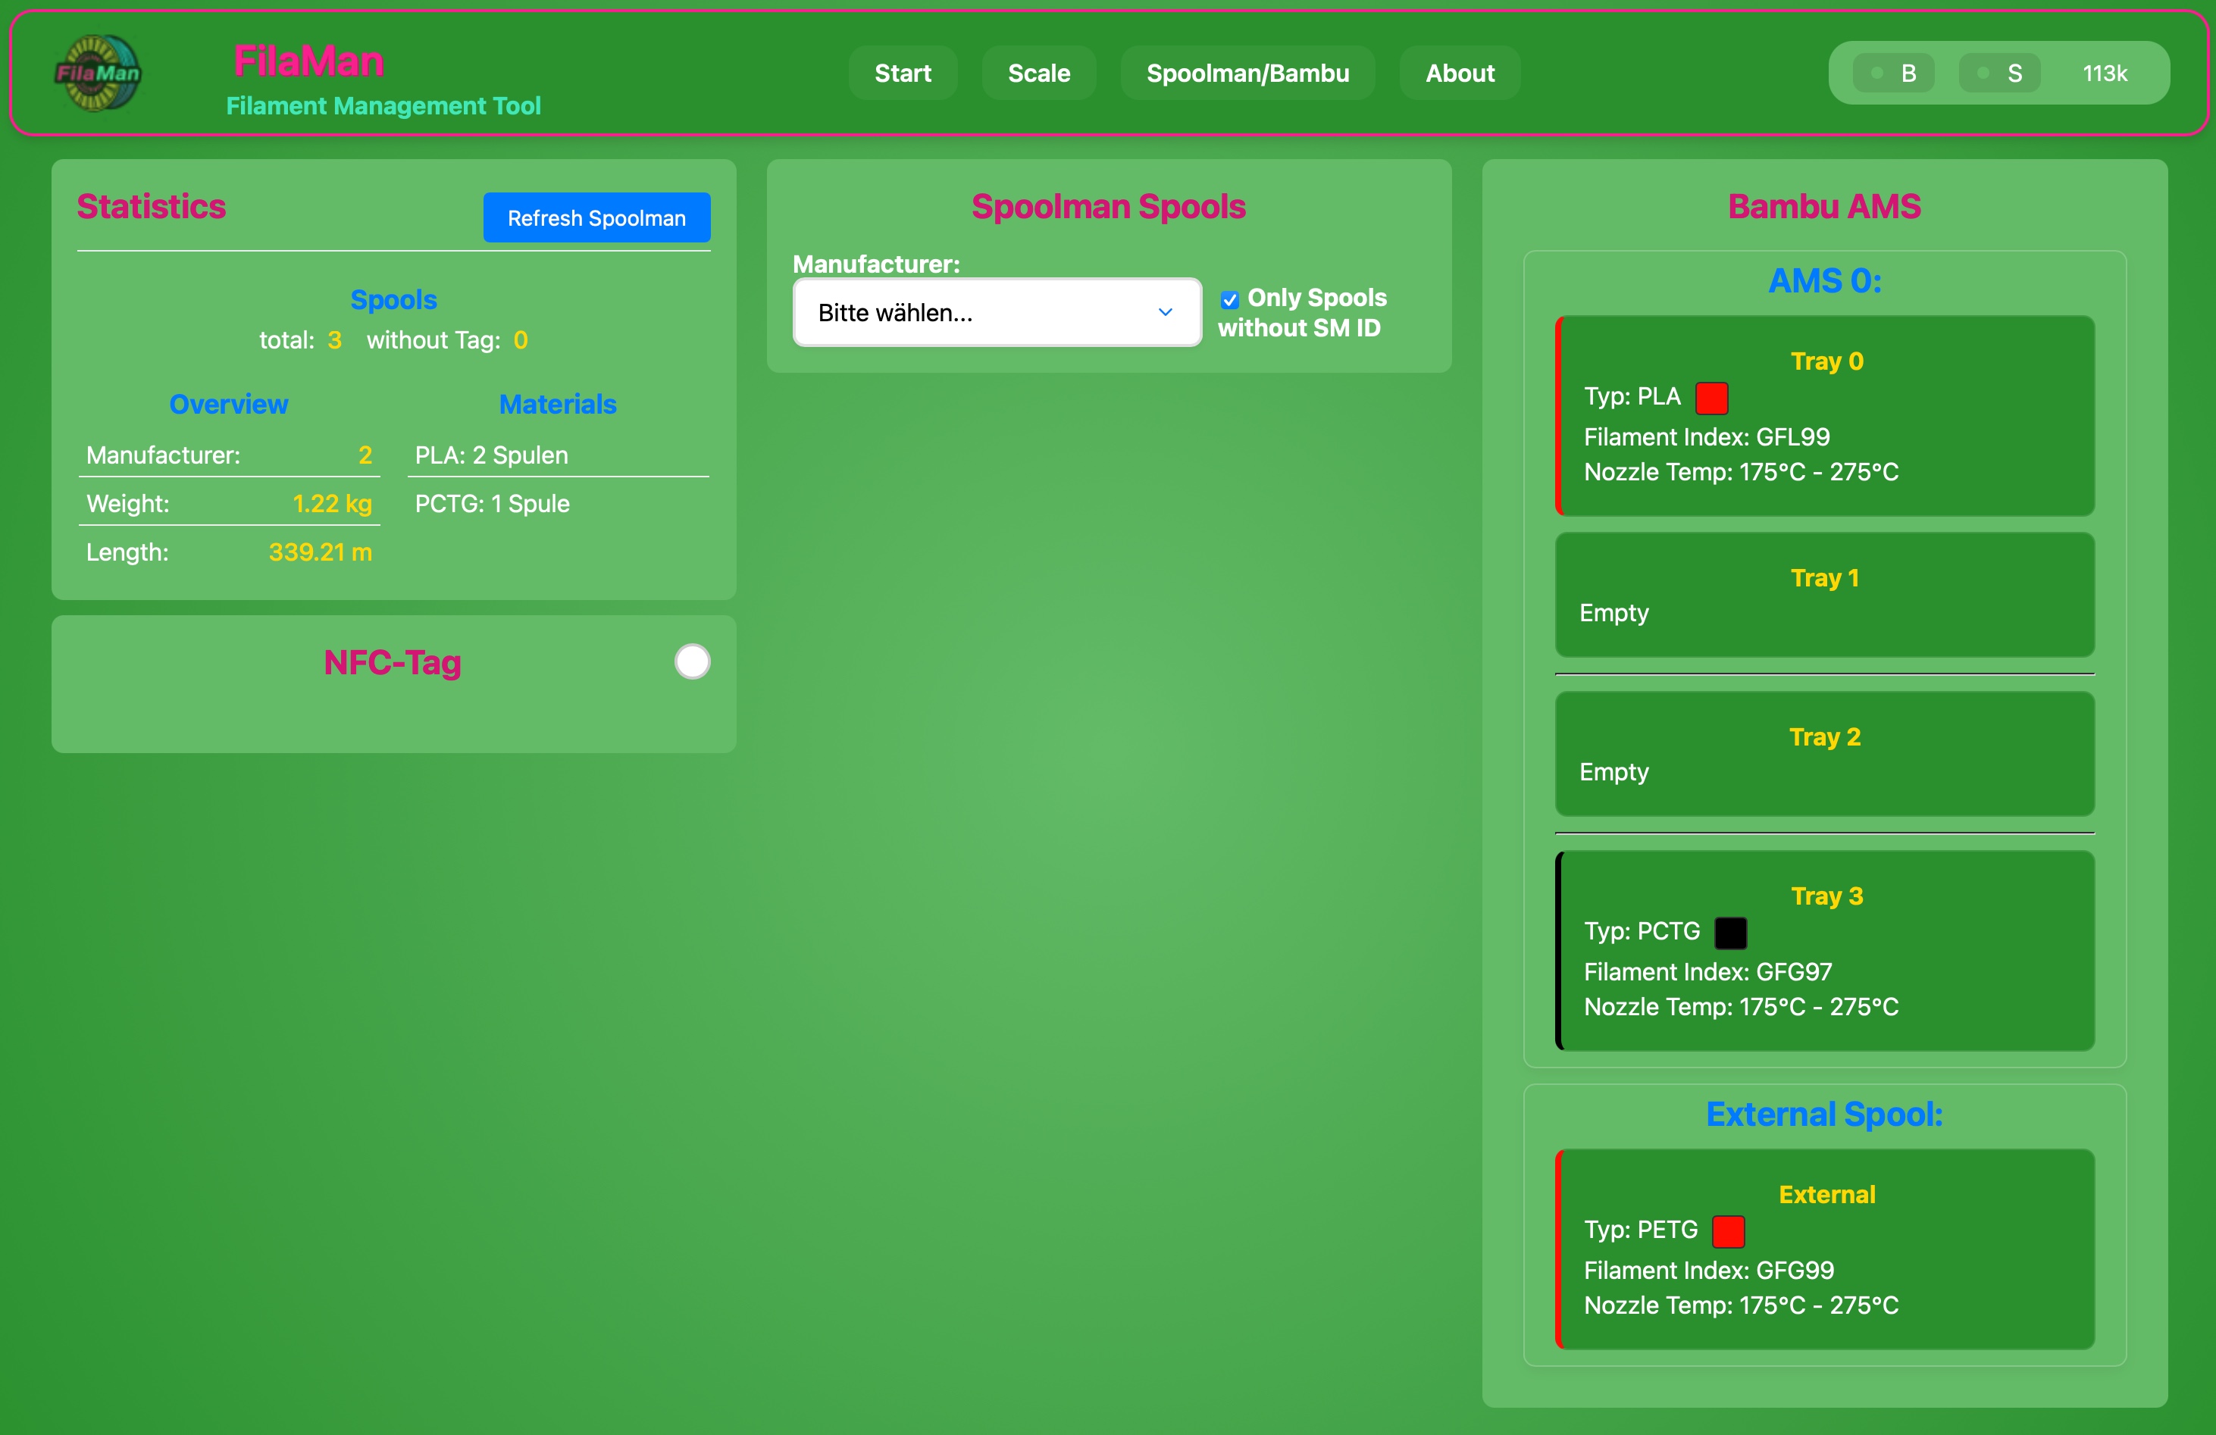This screenshot has height=1435, width=2216.
Task: Click the Bambu status indicator B
Action: [1893, 73]
